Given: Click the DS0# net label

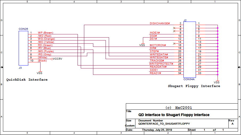Looking at the screenshot, I should coord(153,36).
